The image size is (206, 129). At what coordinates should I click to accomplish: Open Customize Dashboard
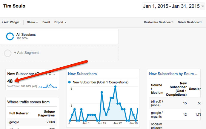(x=158, y=22)
